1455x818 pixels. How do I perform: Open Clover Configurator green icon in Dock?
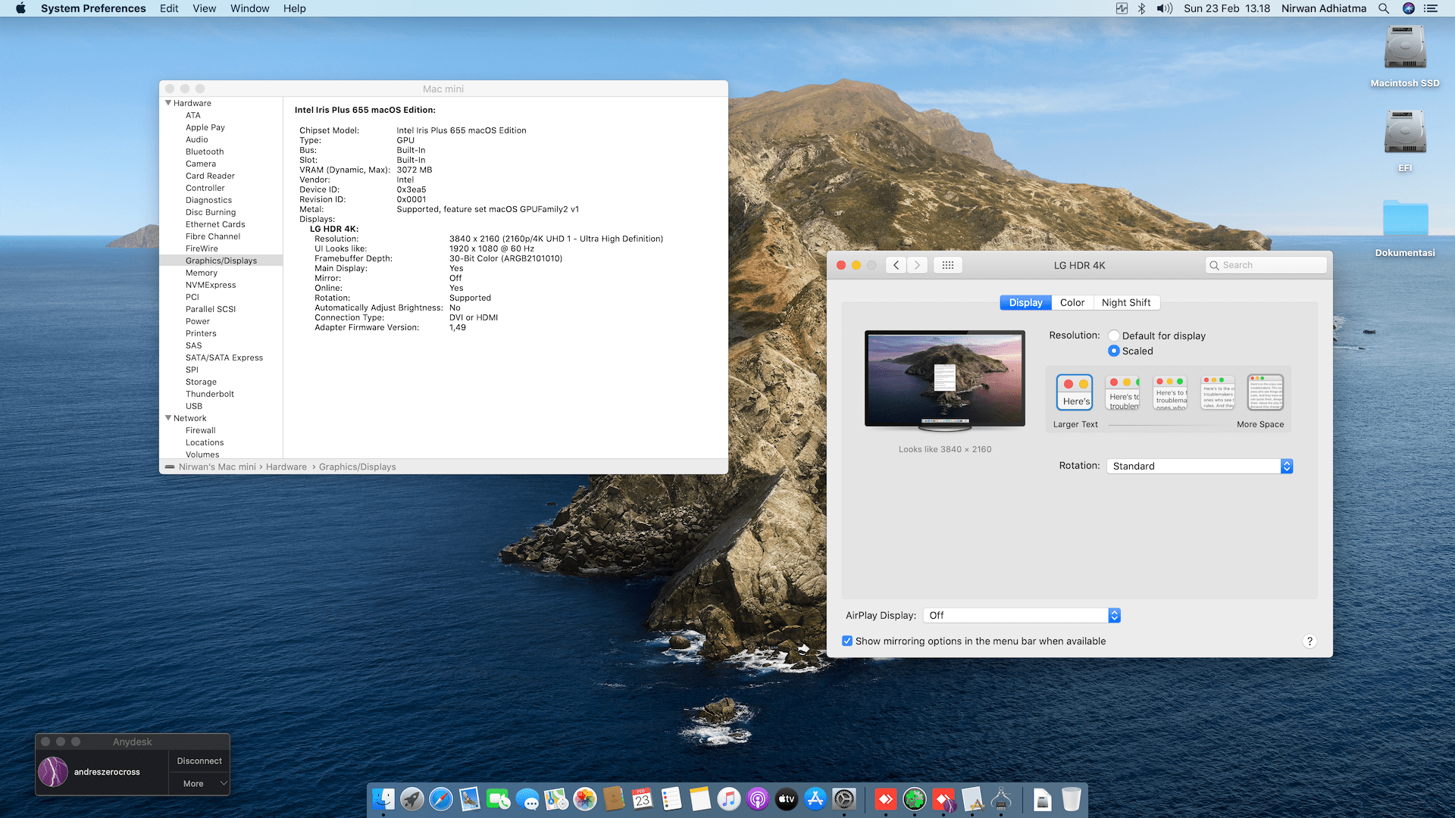point(915,799)
